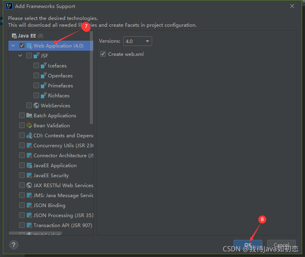Select the JavaEE Security row label
The height and width of the screenshot is (257, 305).
[51, 176]
